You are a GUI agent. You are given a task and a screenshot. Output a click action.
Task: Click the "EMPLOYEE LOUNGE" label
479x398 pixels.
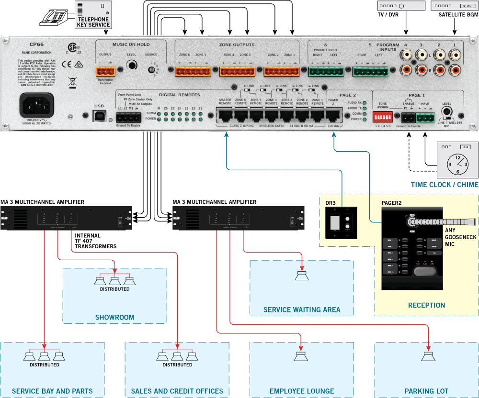pos(302,391)
